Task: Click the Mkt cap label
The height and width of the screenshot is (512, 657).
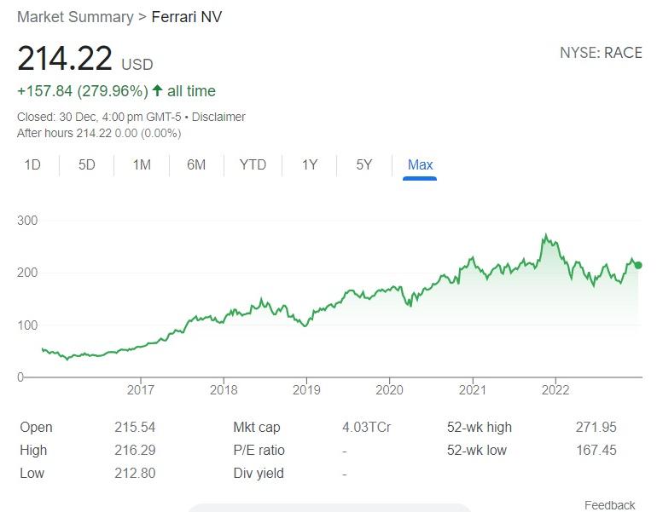Action: (x=257, y=428)
